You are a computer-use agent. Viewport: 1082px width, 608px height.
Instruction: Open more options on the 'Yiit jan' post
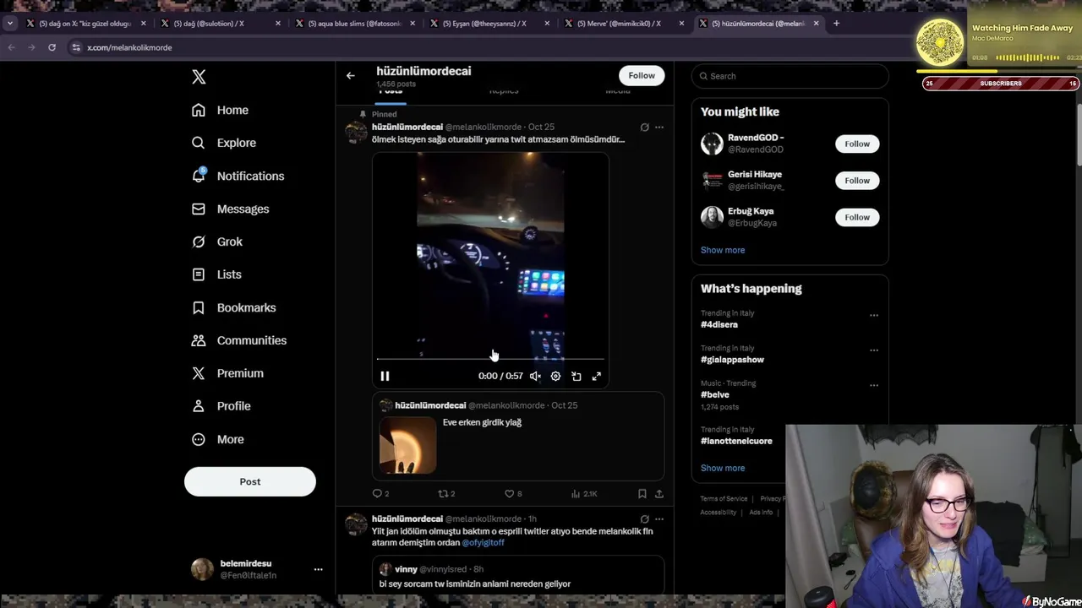(x=659, y=519)
